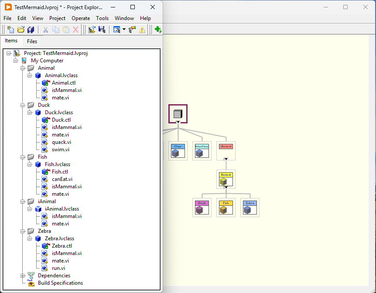Screen dimensions: 376x293
Task: Click the red X Delete icon
Action: (x=75, y=30)
